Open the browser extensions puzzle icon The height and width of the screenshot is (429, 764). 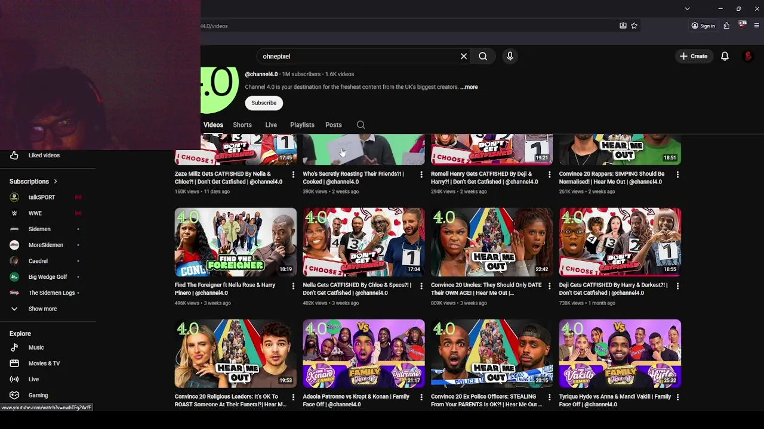point(726,26)
